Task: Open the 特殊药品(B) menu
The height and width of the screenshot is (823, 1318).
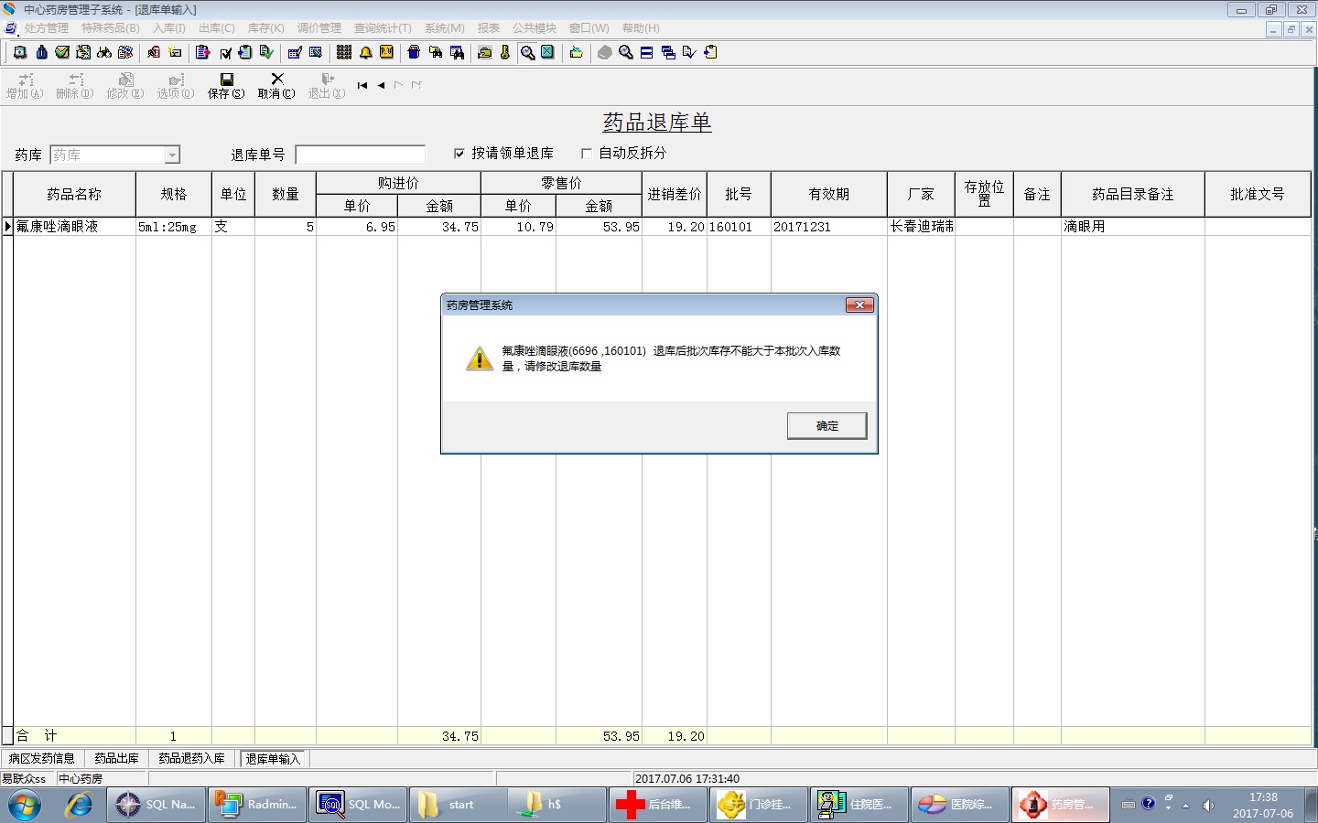Action: click(111, 28)
